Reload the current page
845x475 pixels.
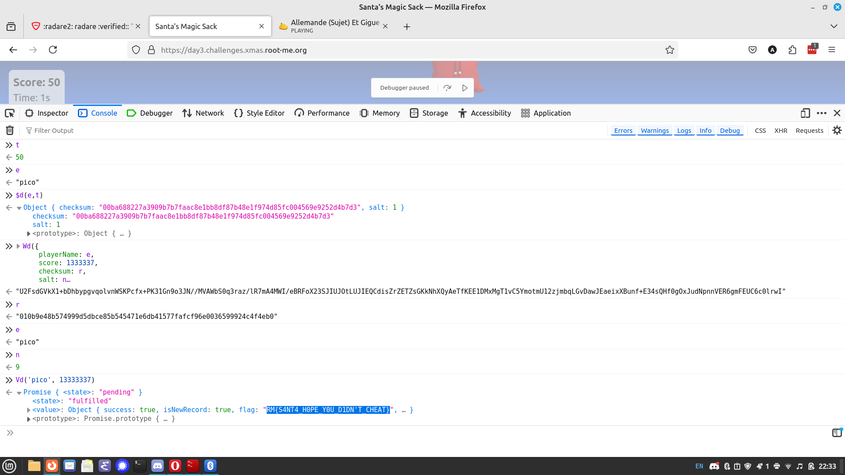[x=53, y=50]
